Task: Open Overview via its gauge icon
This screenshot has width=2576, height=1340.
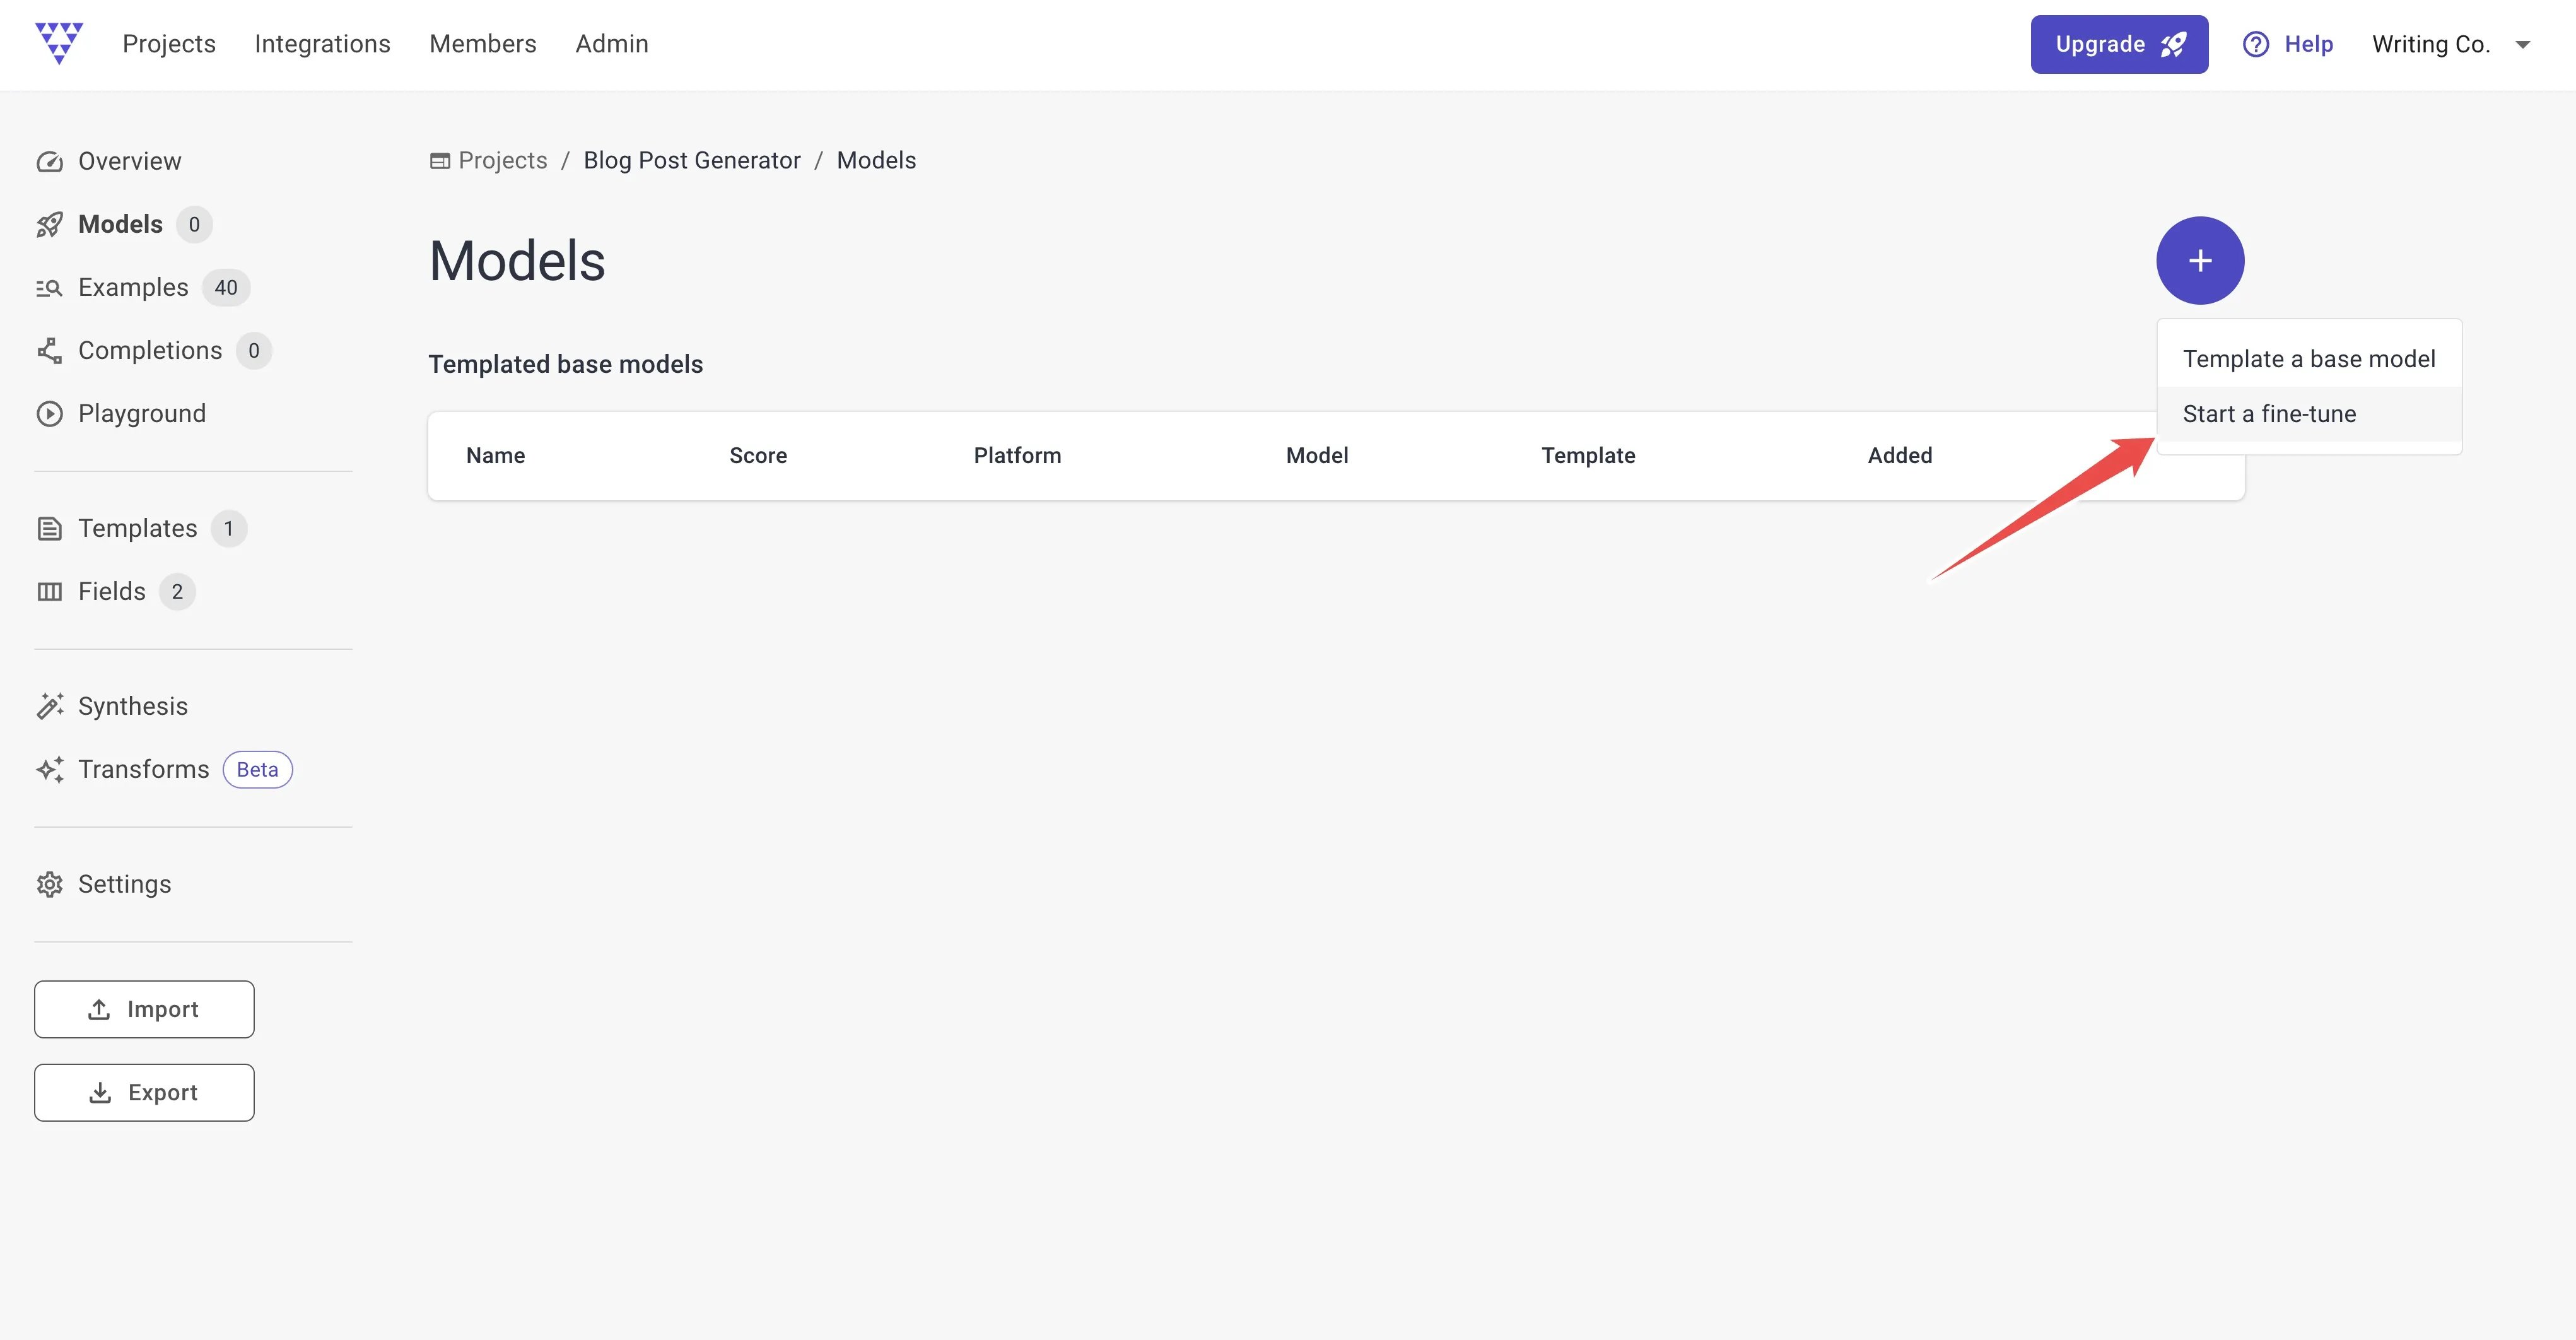Action: point(49,162)
